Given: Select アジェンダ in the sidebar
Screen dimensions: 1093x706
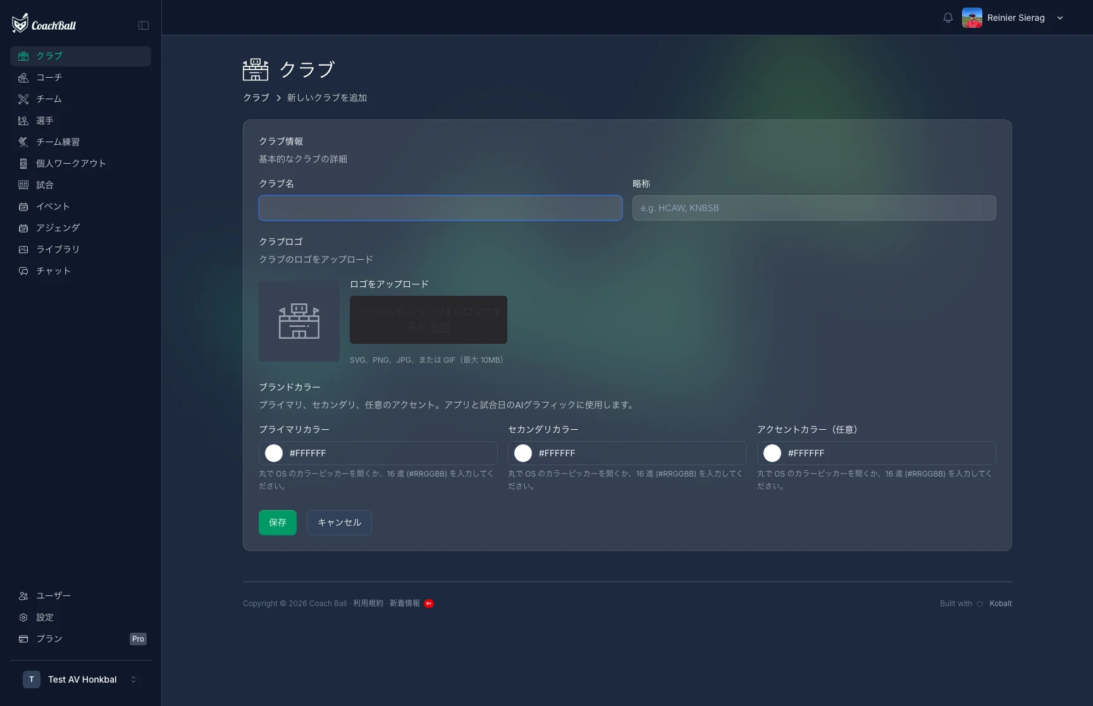Looking at the screenshot, I should point(80,228).
